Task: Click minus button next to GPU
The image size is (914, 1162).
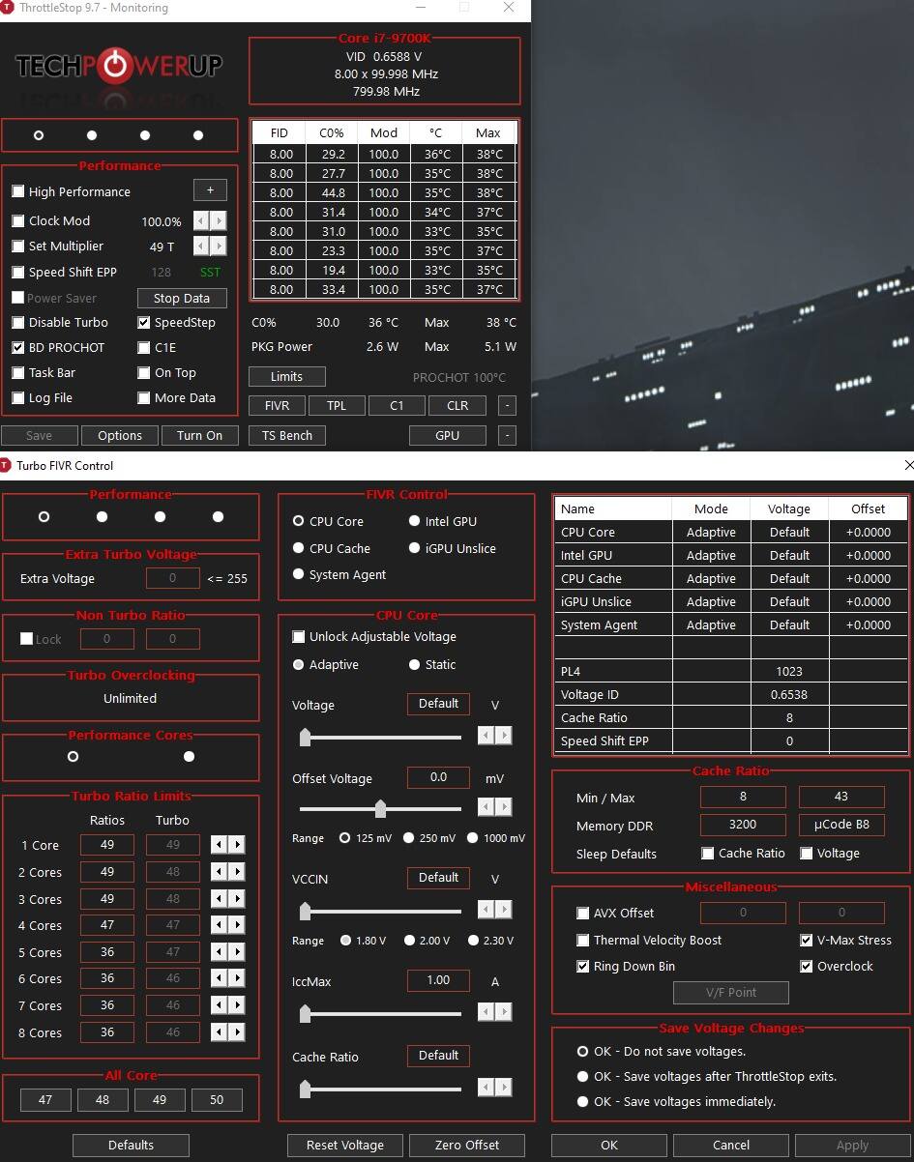Action: point(507,435)
